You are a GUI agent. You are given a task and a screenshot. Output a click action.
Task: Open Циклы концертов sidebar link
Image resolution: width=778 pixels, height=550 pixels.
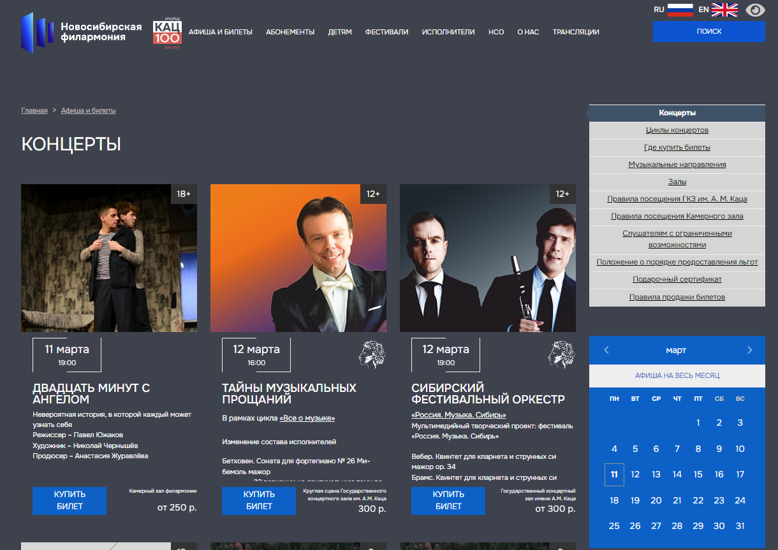[677, 130]
